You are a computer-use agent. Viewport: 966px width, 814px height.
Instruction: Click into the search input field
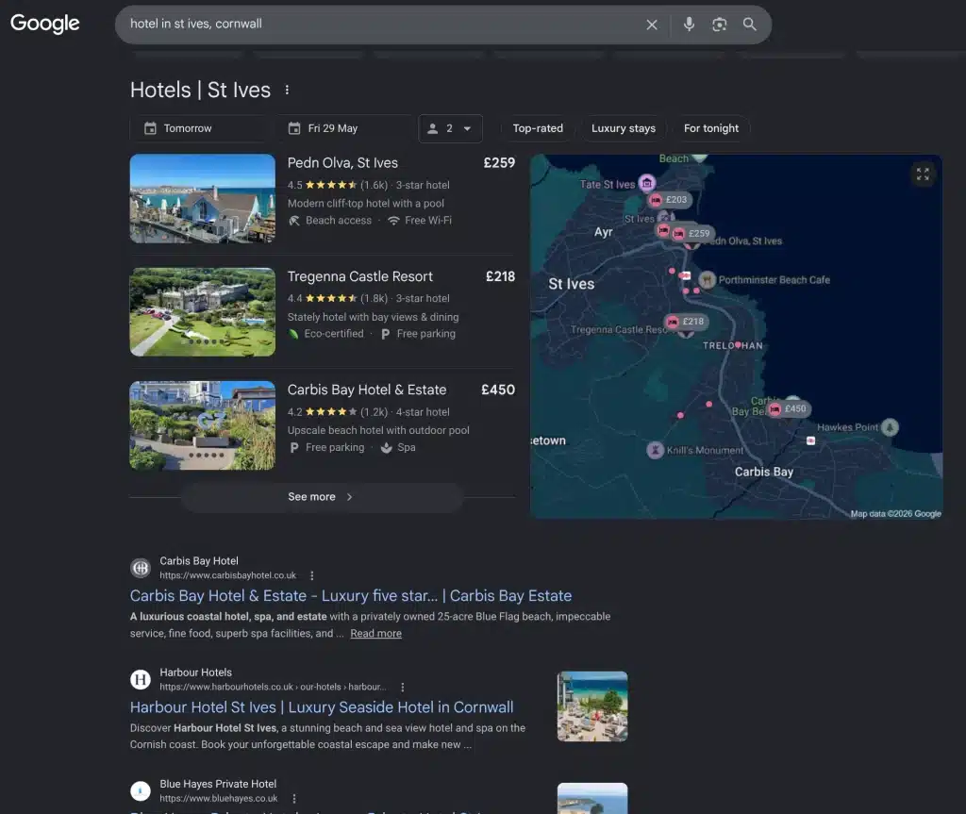coord(382,24)
